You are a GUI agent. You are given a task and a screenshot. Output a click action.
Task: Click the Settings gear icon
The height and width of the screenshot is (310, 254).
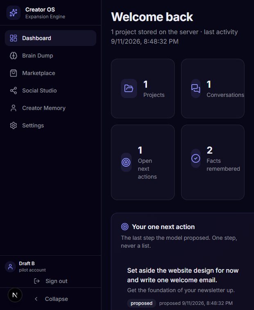[x=14, y=125]
